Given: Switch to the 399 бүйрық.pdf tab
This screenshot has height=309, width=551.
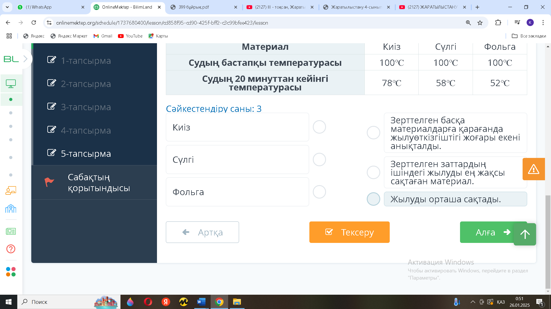Looking at the screenshot, I should [194, 7].
